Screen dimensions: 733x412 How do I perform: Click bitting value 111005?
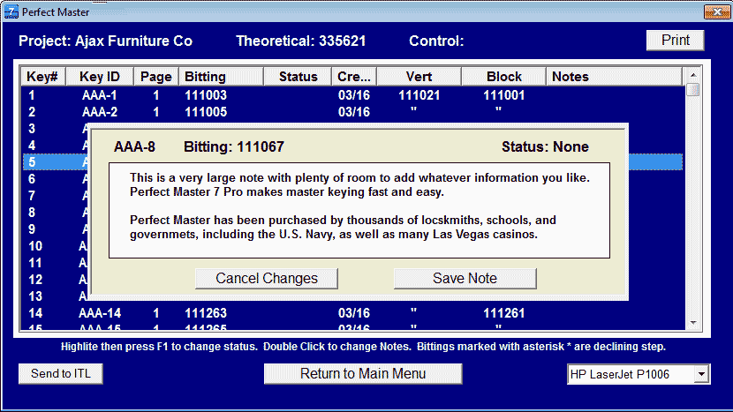point(206,112)
